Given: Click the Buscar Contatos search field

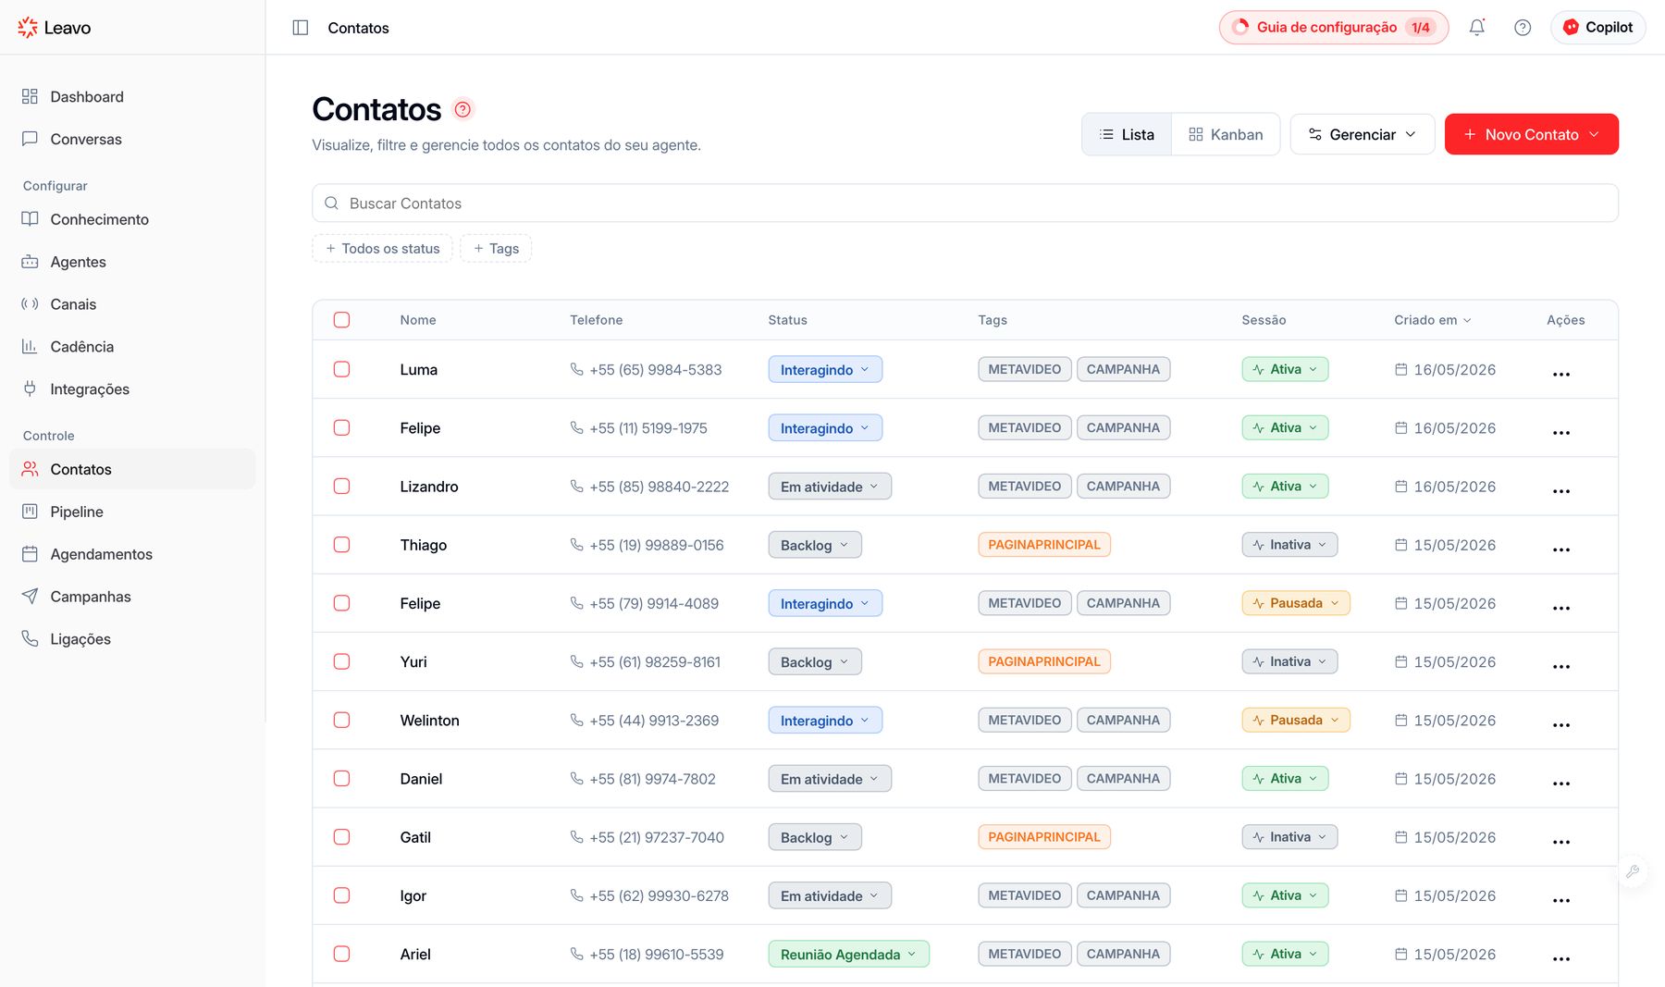Looking at the screenshot, I should (x=965, y=204).
